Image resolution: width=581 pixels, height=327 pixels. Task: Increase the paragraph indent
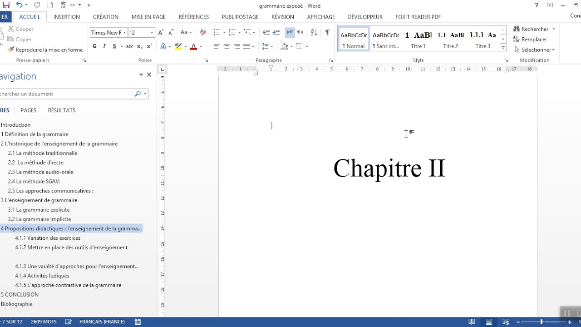(276, 33)
